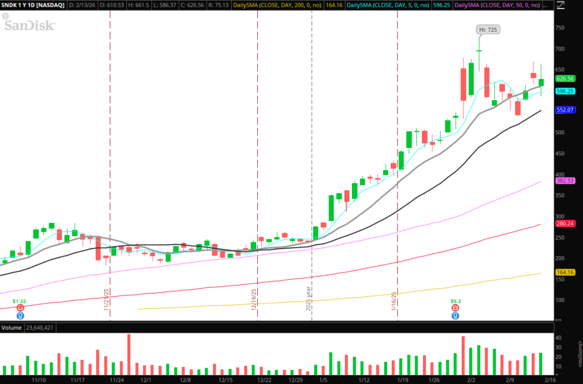
Task: Click the chart scale icon at top-right
Action: click(560, 5)
